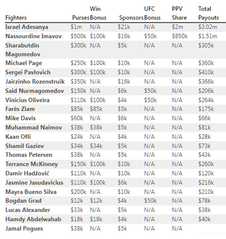Select the Israel Adesanya fighter name
Viewport: 226px width, 239px height.
click(x=27, y=27)
